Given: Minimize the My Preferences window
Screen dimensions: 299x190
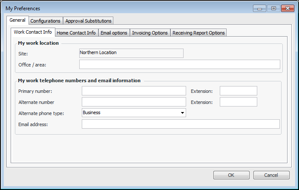Looking at the screenshot, I should click(x=260, y=8).
